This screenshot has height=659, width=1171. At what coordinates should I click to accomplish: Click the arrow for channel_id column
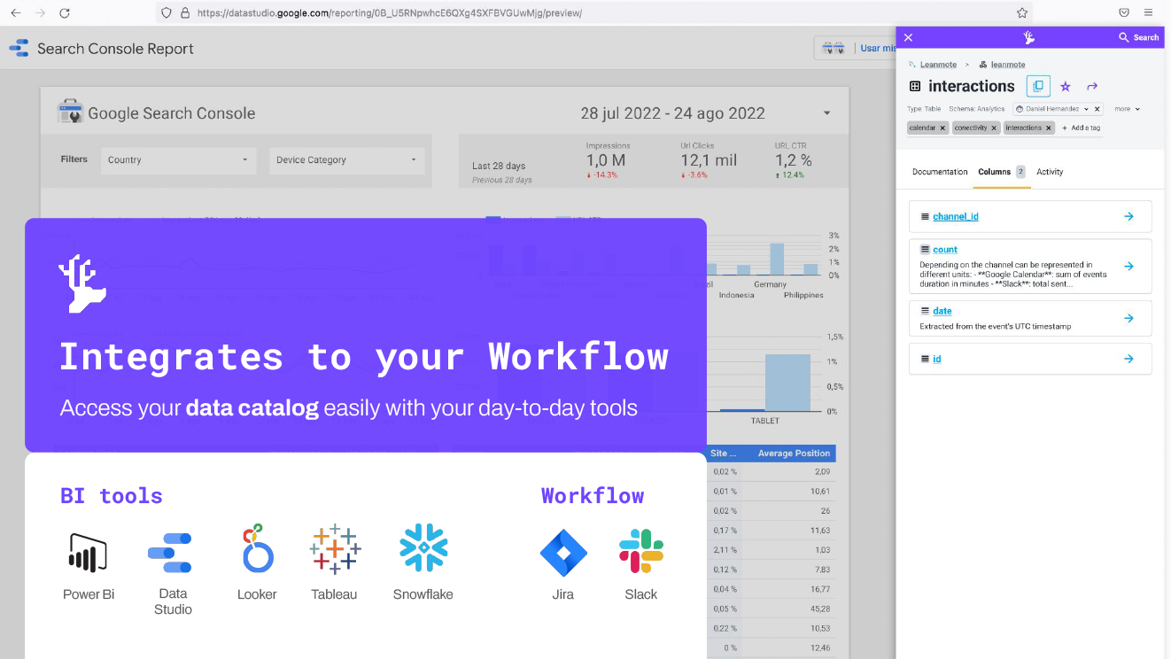pos(1128,216)
